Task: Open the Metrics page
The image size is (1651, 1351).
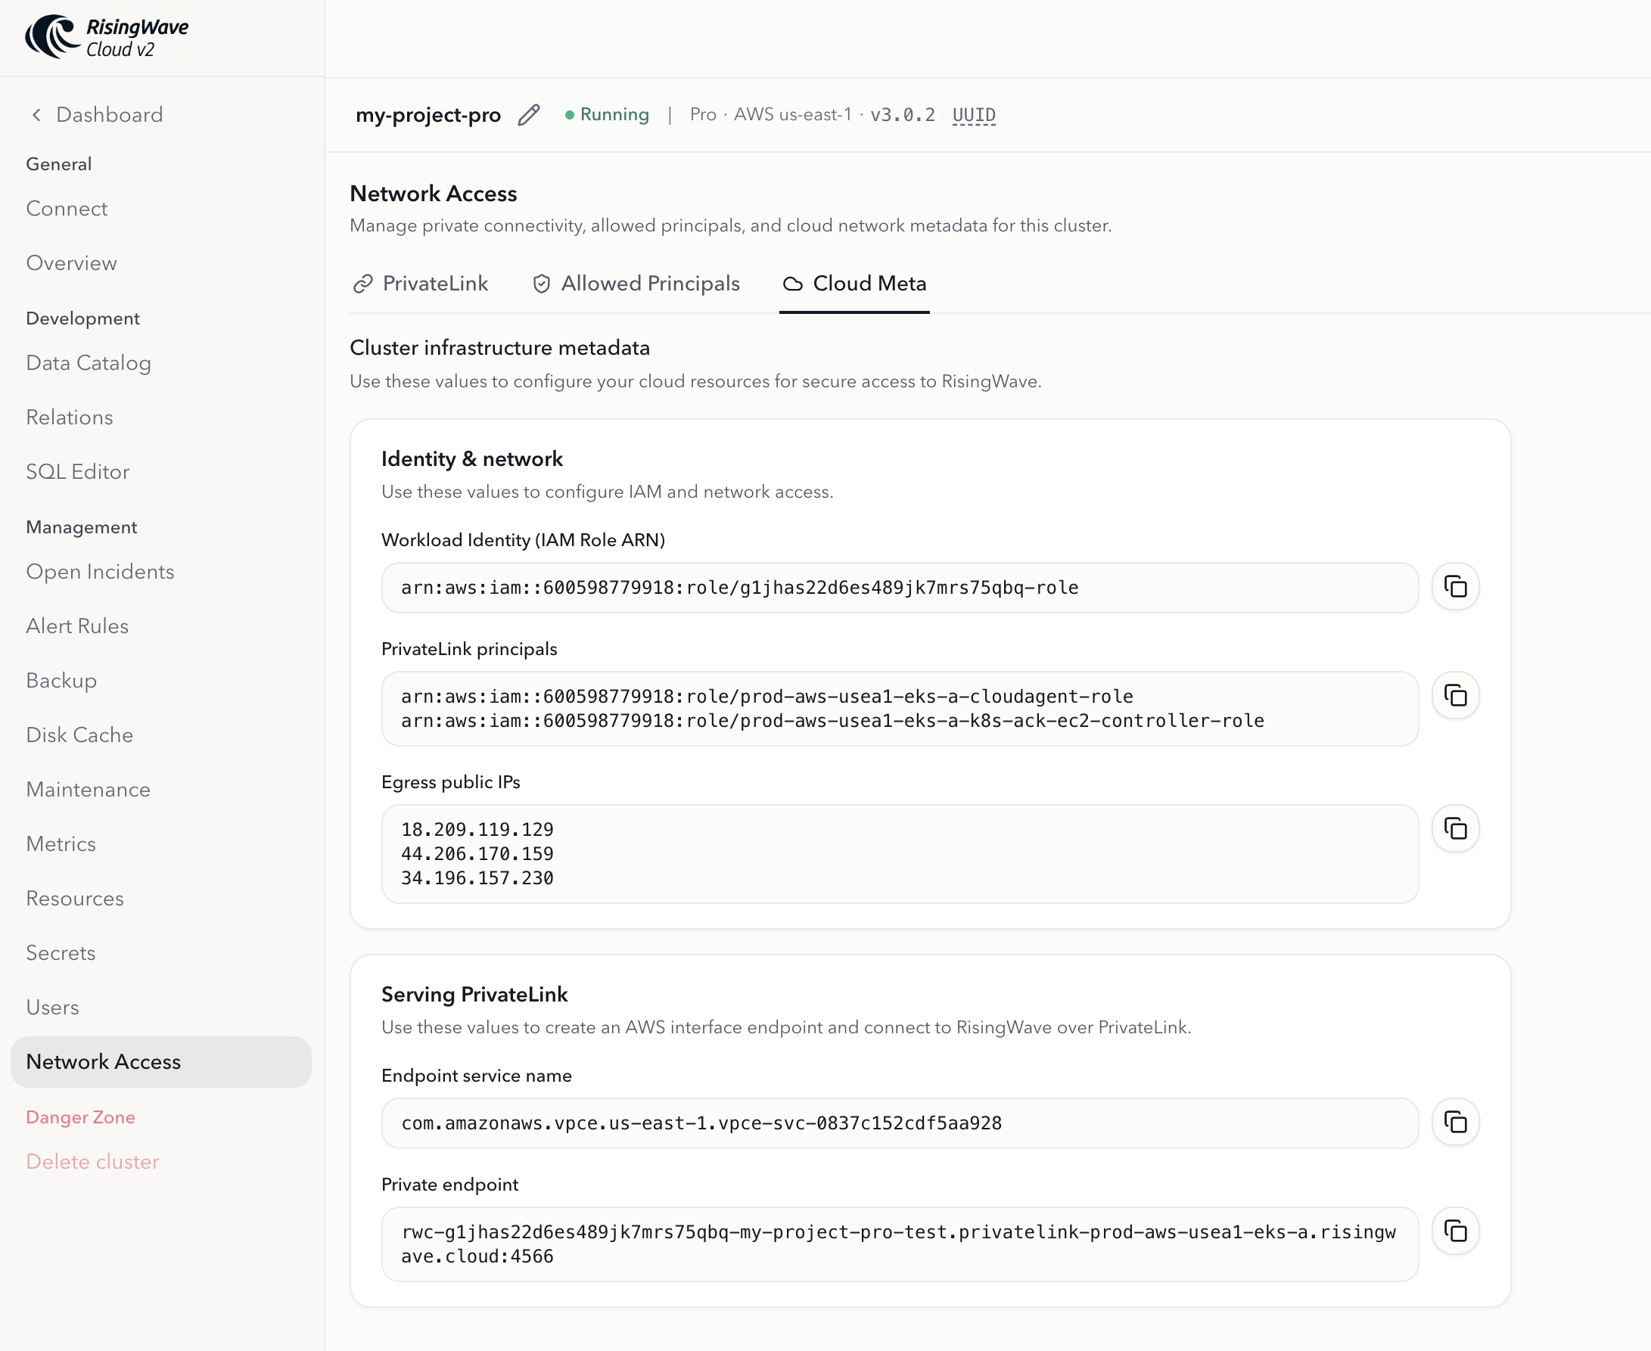Action: (61, 843)
